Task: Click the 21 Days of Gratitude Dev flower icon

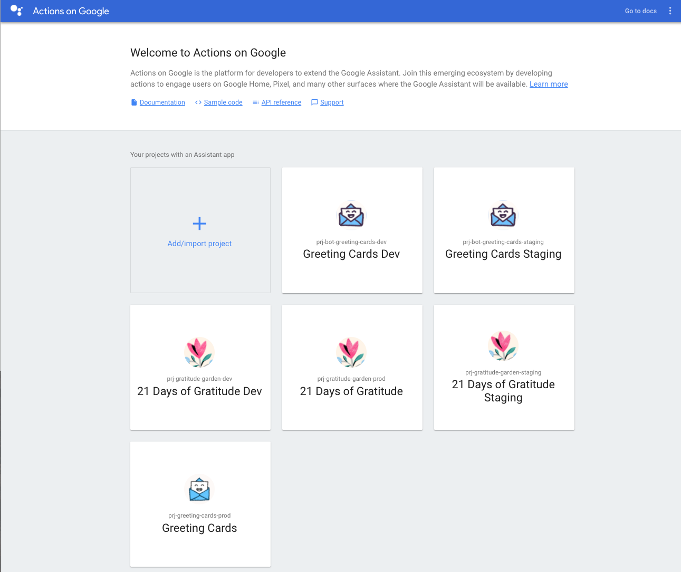Action: tap(199, 352)
